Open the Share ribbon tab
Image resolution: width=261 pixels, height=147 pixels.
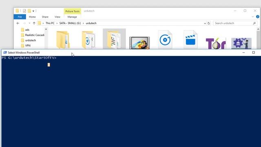(45, 17)
